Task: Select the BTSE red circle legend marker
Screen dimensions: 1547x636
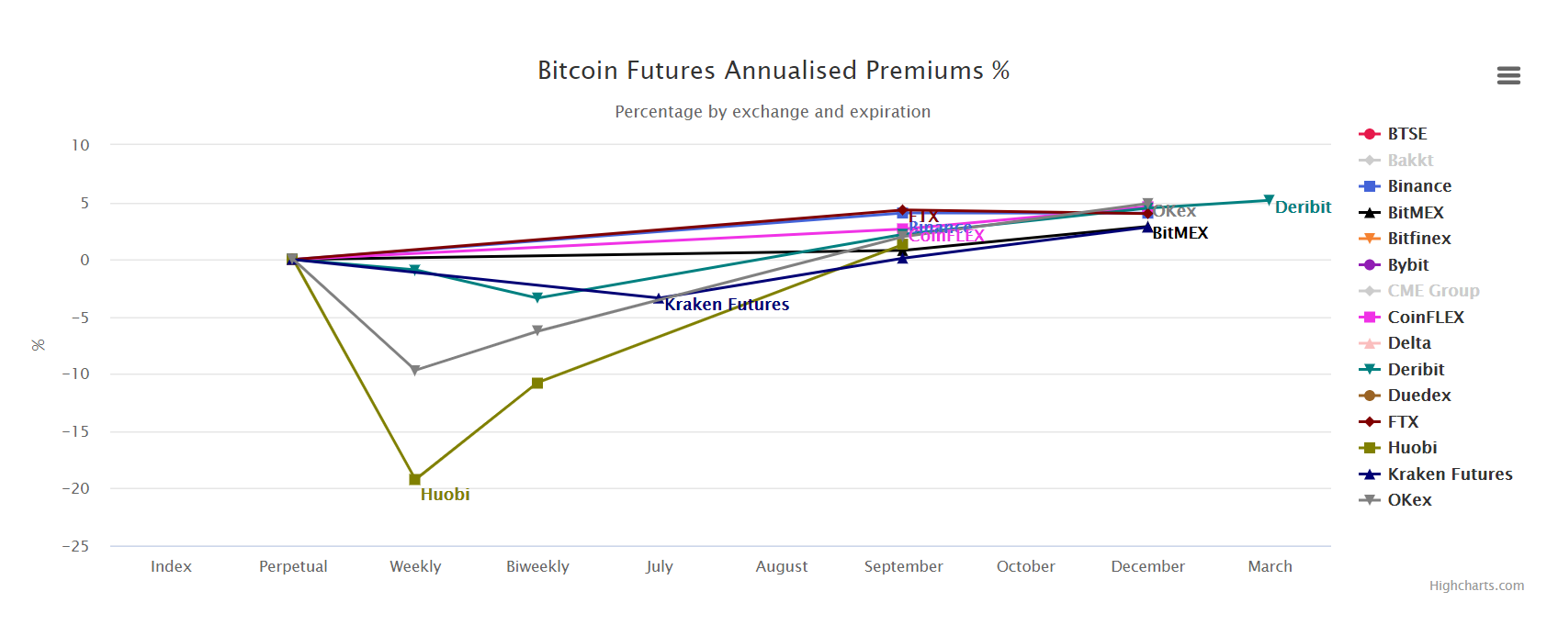Action: (1369, 133)
